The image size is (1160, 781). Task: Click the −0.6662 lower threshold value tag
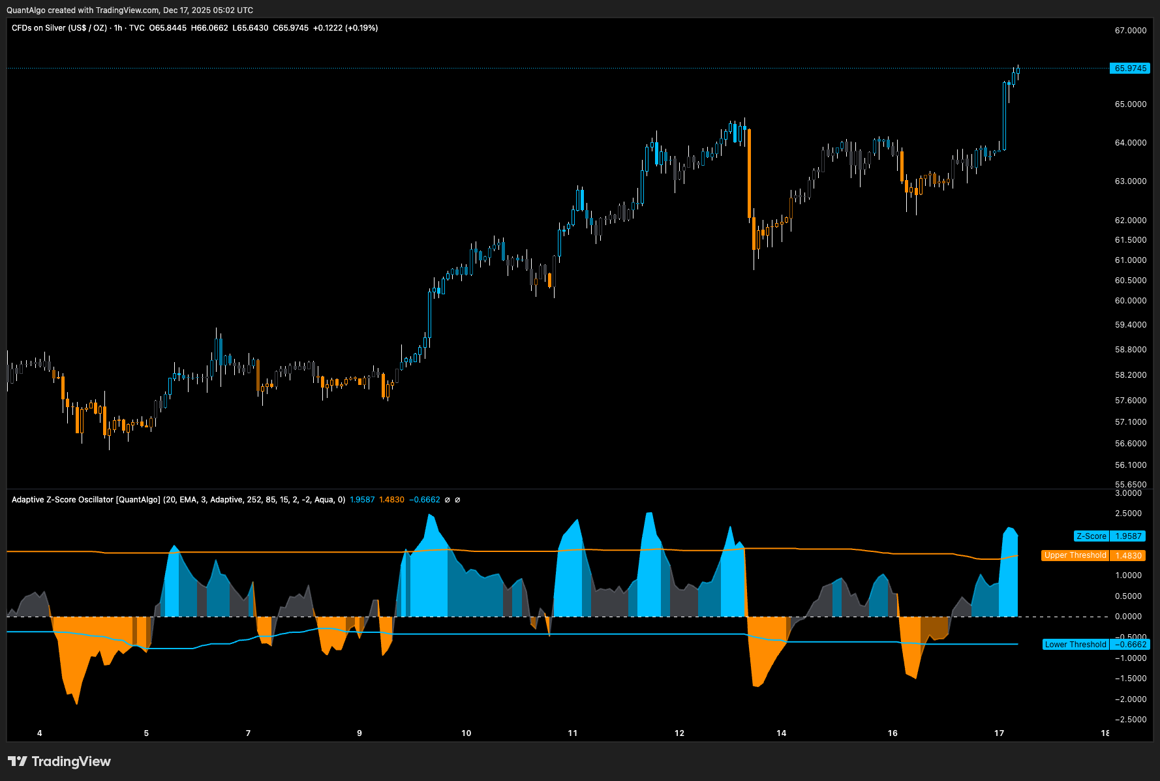click(1129, 645)
